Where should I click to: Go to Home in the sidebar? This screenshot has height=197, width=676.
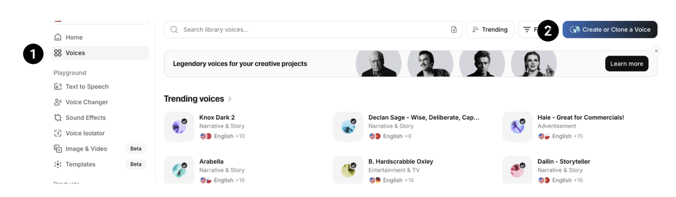click(74, 37)
